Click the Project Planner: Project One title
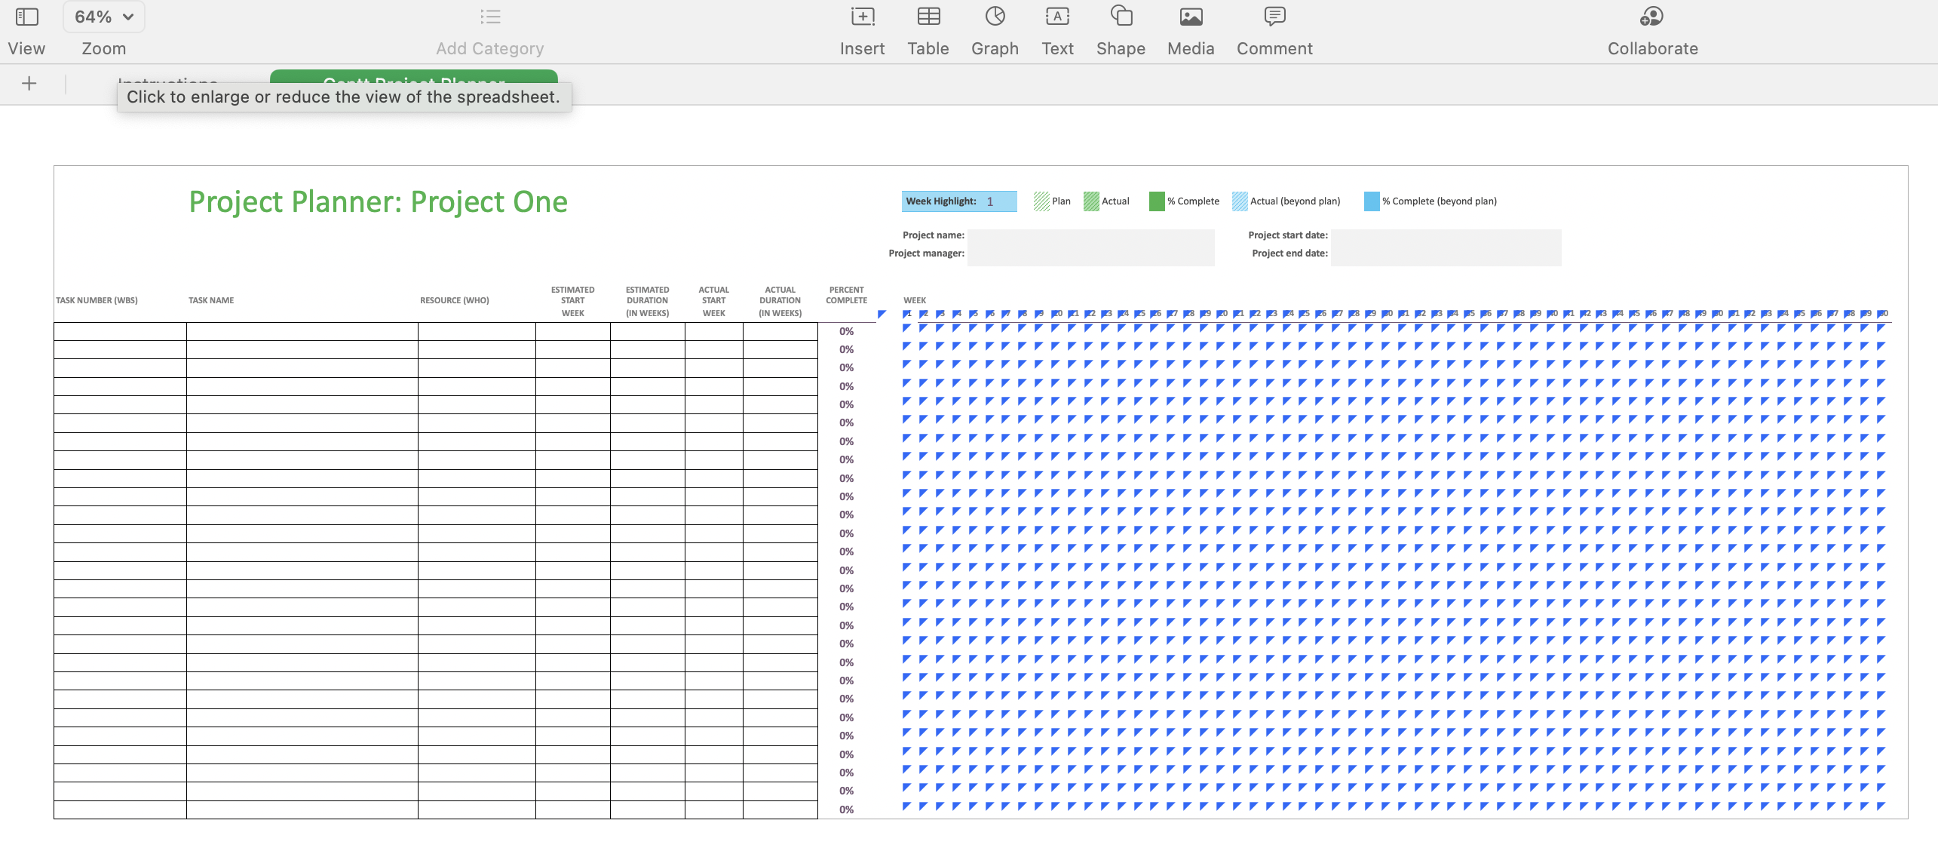This screenshot has width=1938, height=851. (379, 201)
